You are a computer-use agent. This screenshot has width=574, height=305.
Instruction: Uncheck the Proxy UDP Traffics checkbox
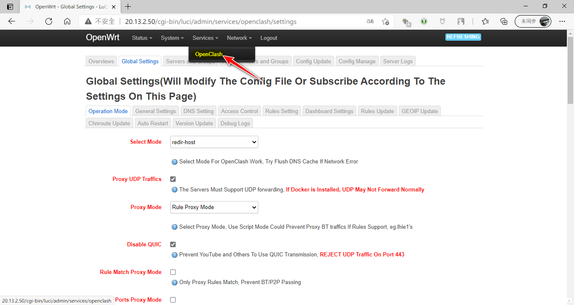tap(173, 179)
